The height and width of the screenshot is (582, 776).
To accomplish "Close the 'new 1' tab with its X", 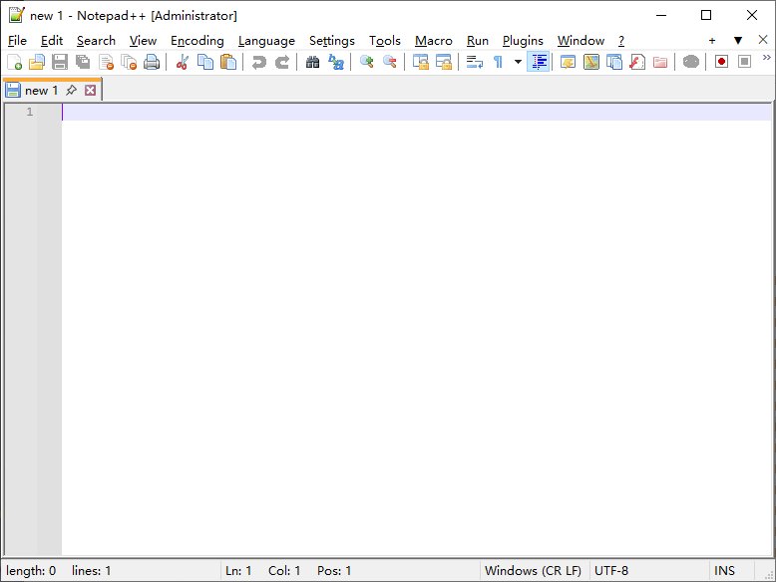I will pos(90,90).
